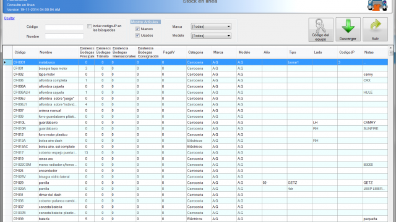Viewport: 396px width, 222px height.
Task: Click the Eléctricos category in row 07-039
Action: coord(199,219)
